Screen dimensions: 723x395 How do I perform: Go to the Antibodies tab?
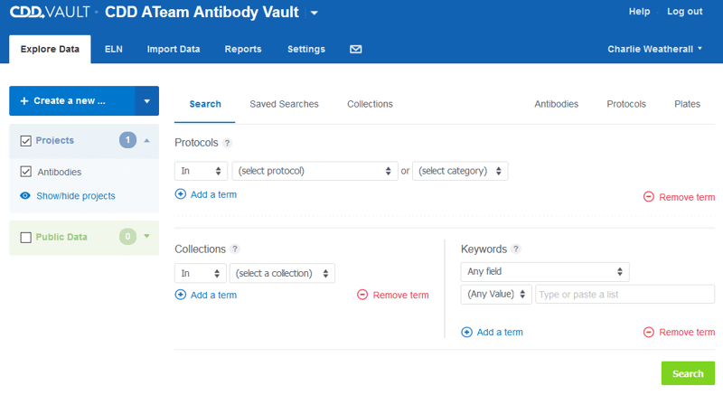coord(556,104)
